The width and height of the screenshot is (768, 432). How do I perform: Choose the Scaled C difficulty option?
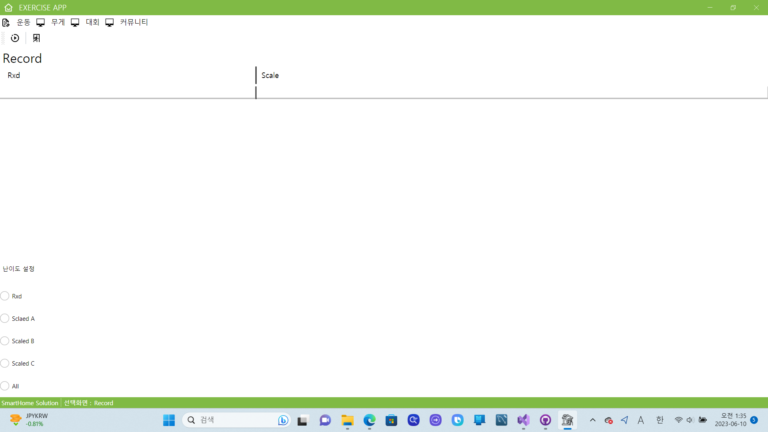click(5, 363)
